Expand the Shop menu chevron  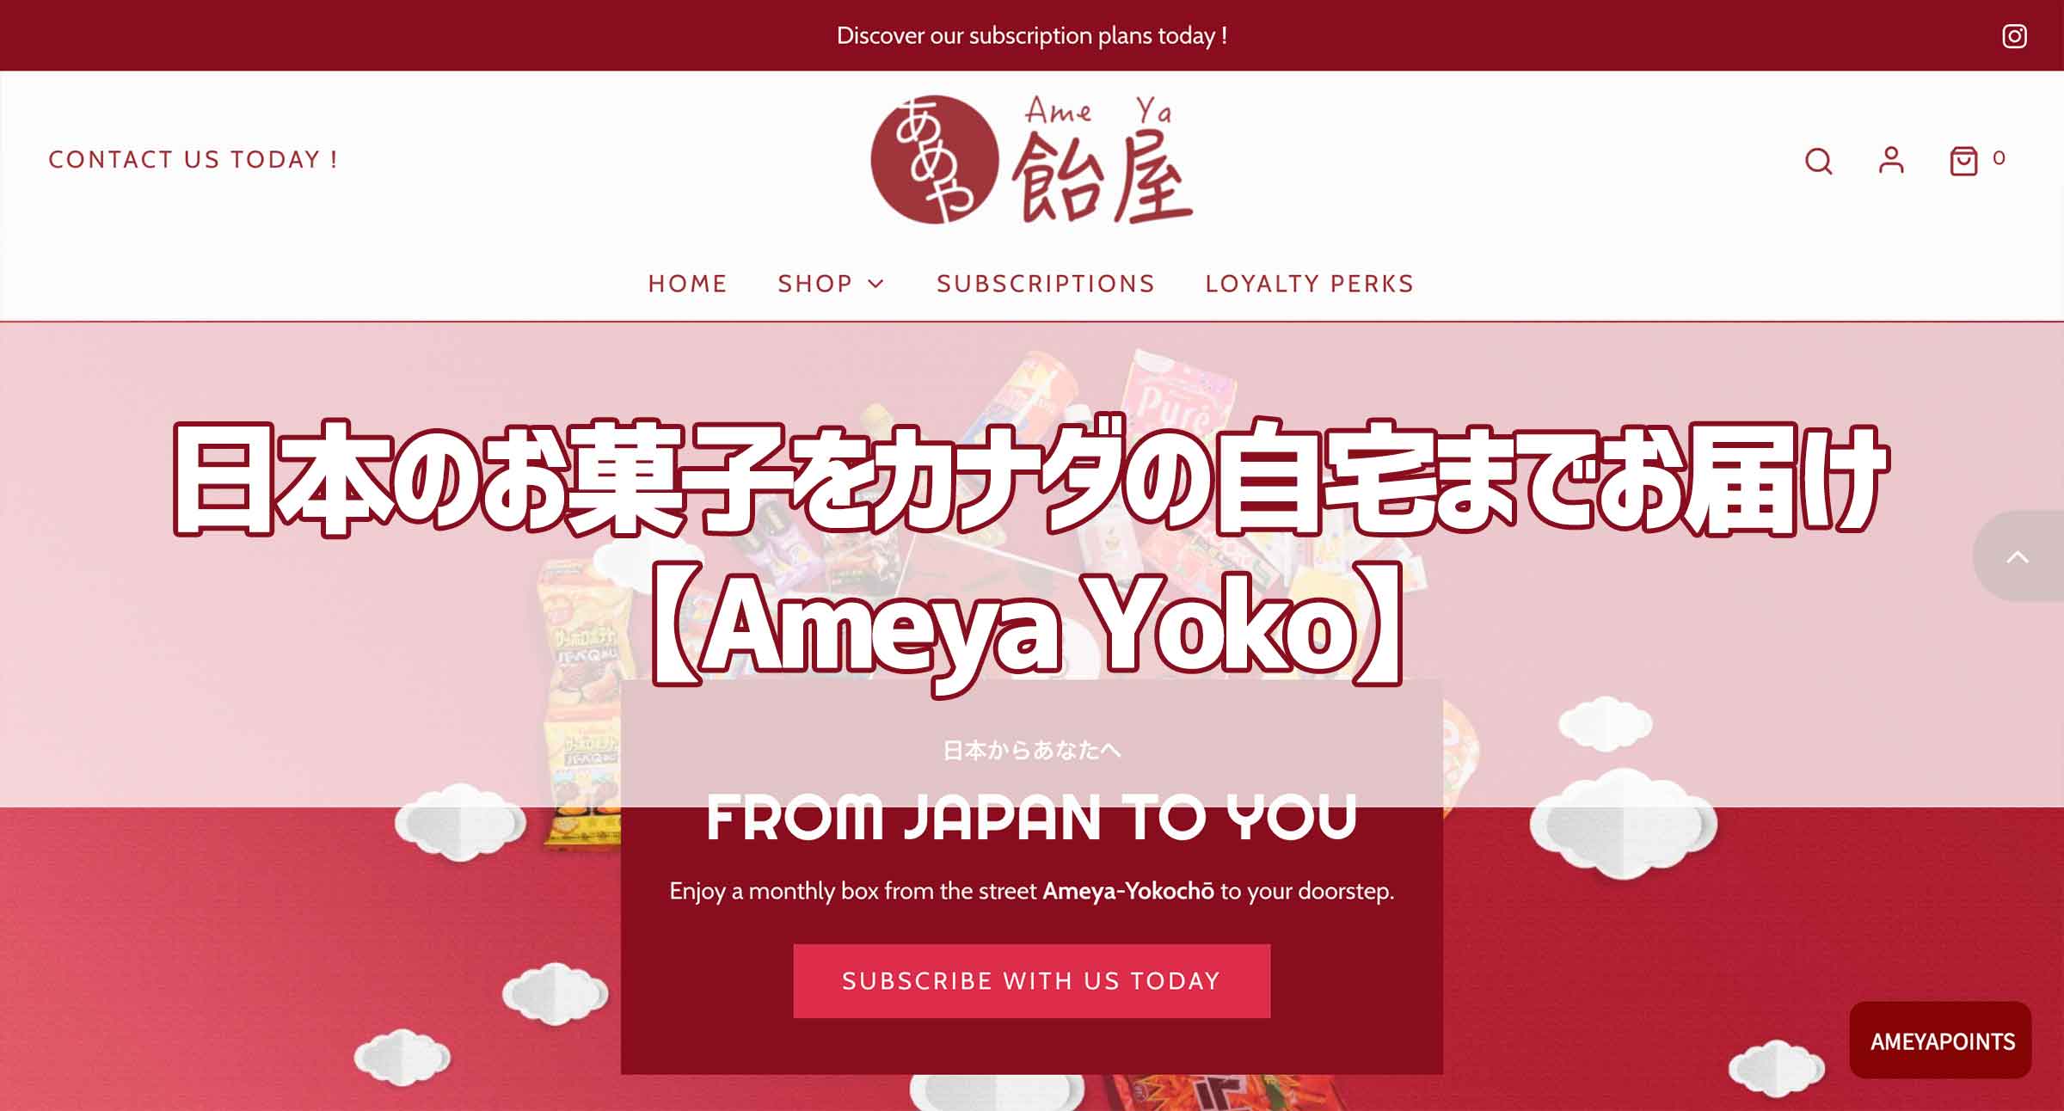point(876,284)
